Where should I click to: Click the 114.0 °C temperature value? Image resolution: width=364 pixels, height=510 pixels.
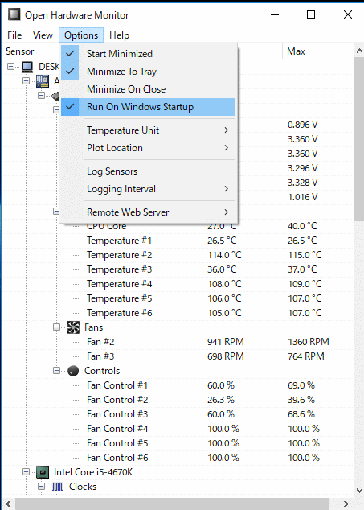pyautogui.click(x=224, y=255)
